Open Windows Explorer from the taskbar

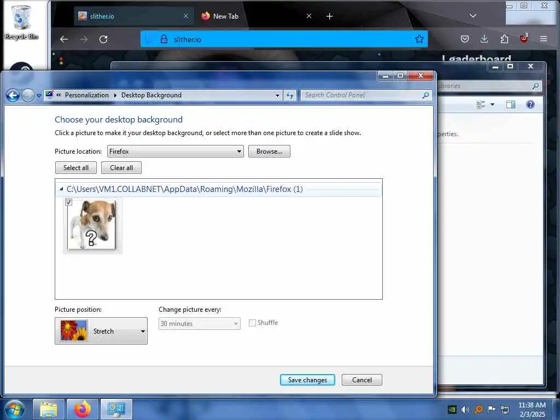[49, 409]
